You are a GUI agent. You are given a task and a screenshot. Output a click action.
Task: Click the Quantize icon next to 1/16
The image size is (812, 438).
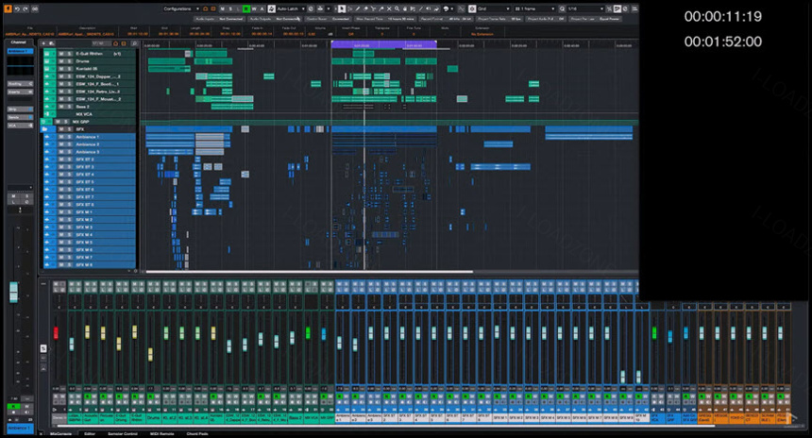(x=562, y=8)
